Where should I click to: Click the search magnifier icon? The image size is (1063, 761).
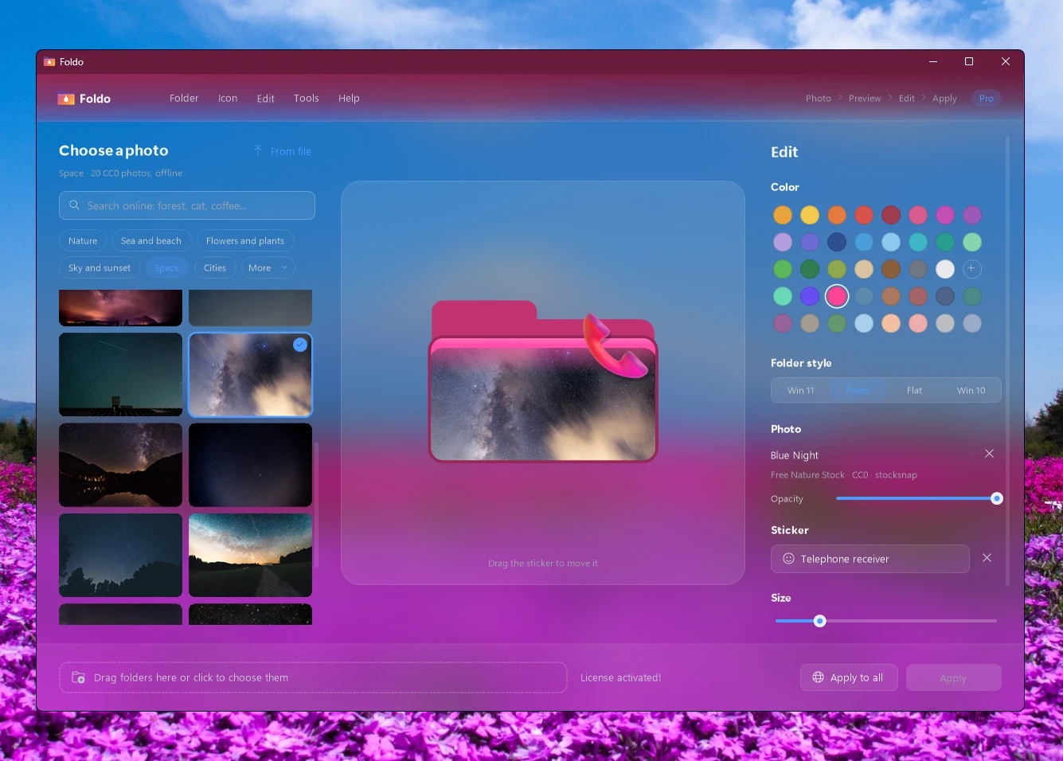click(74, 205)
